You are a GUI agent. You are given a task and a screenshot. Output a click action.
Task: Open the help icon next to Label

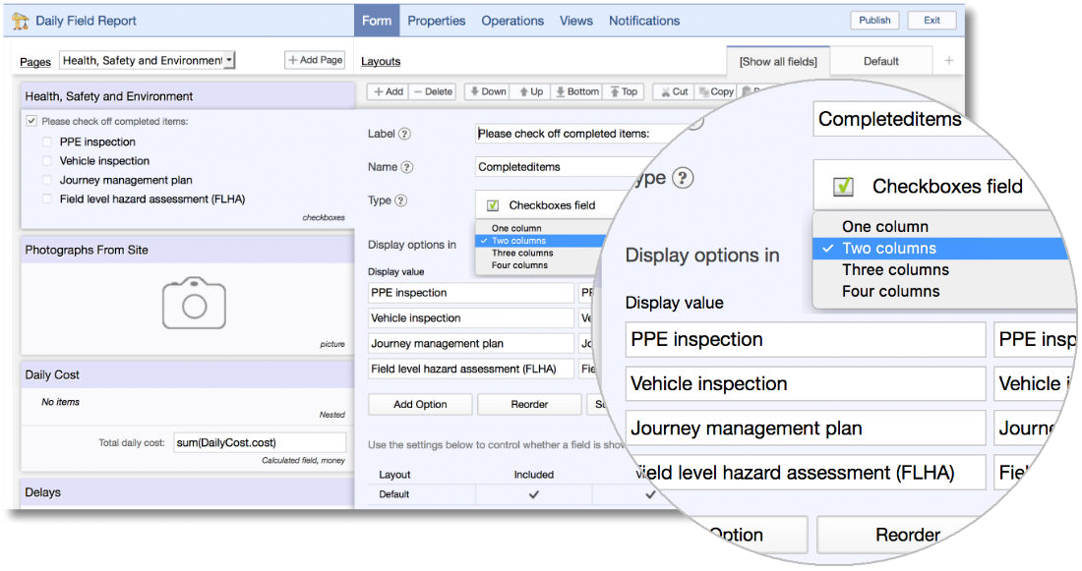pos(405,134)
